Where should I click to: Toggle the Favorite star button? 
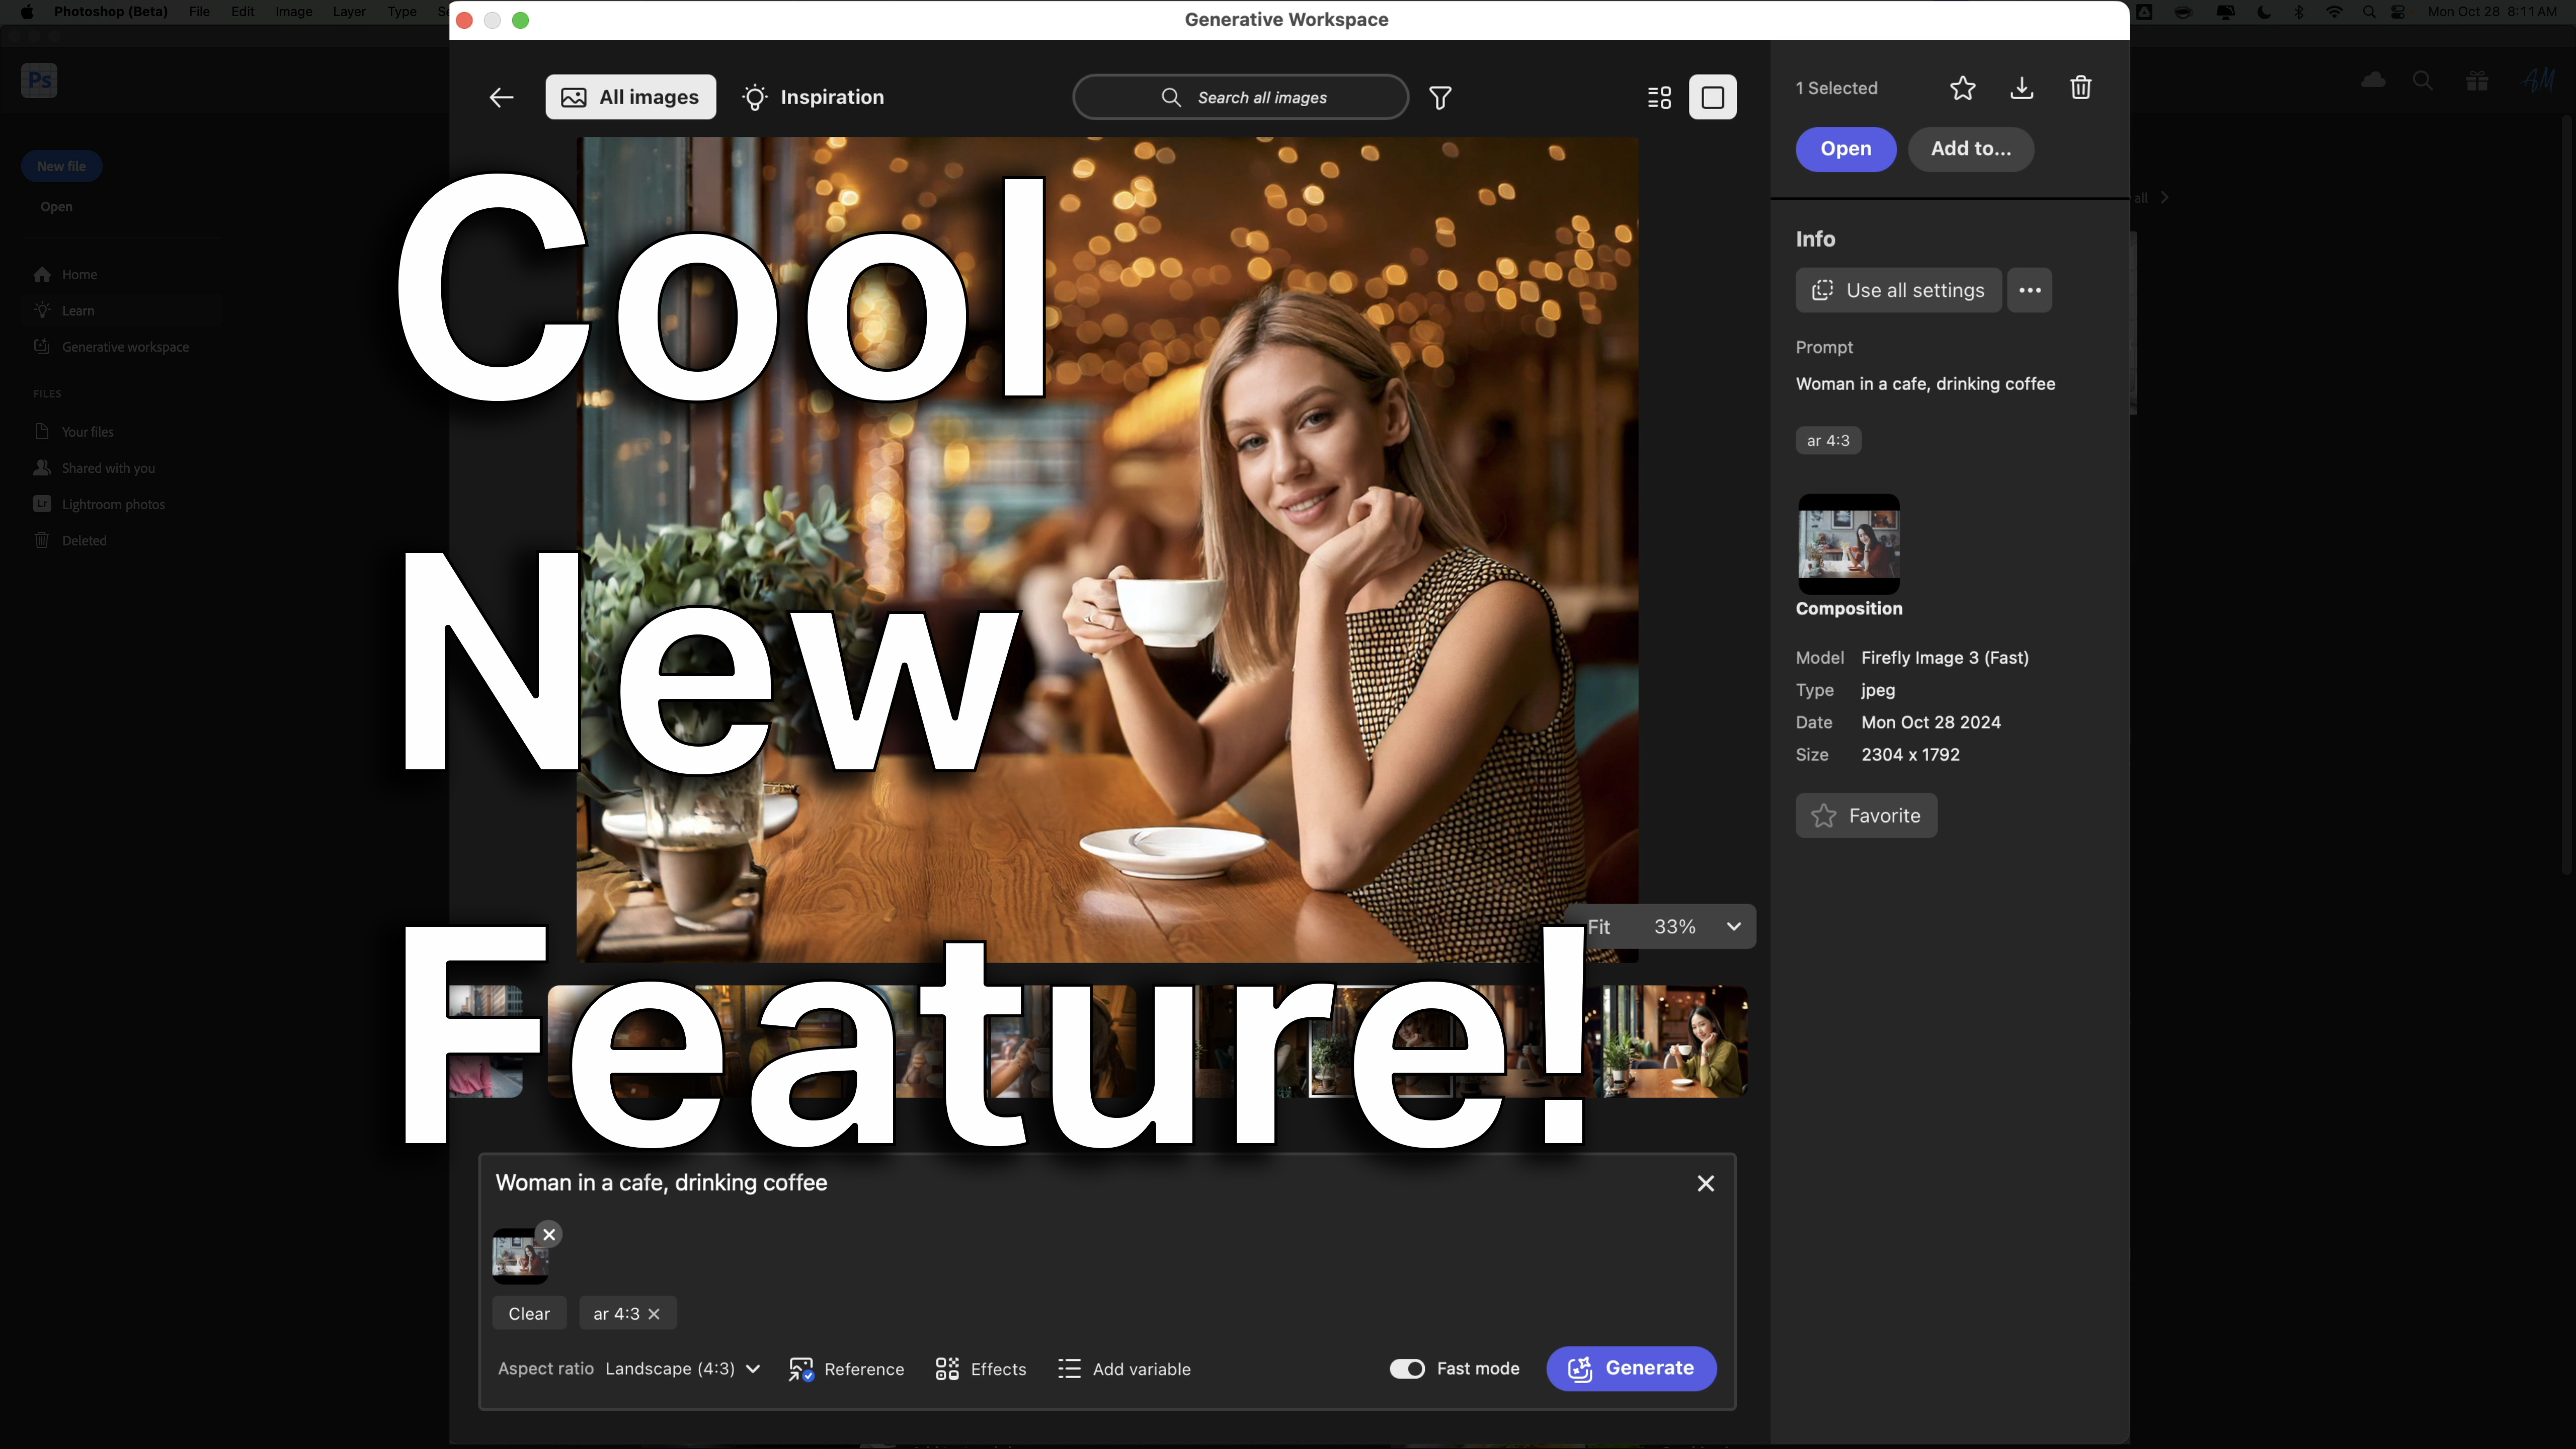click(x=1866, y=815)
